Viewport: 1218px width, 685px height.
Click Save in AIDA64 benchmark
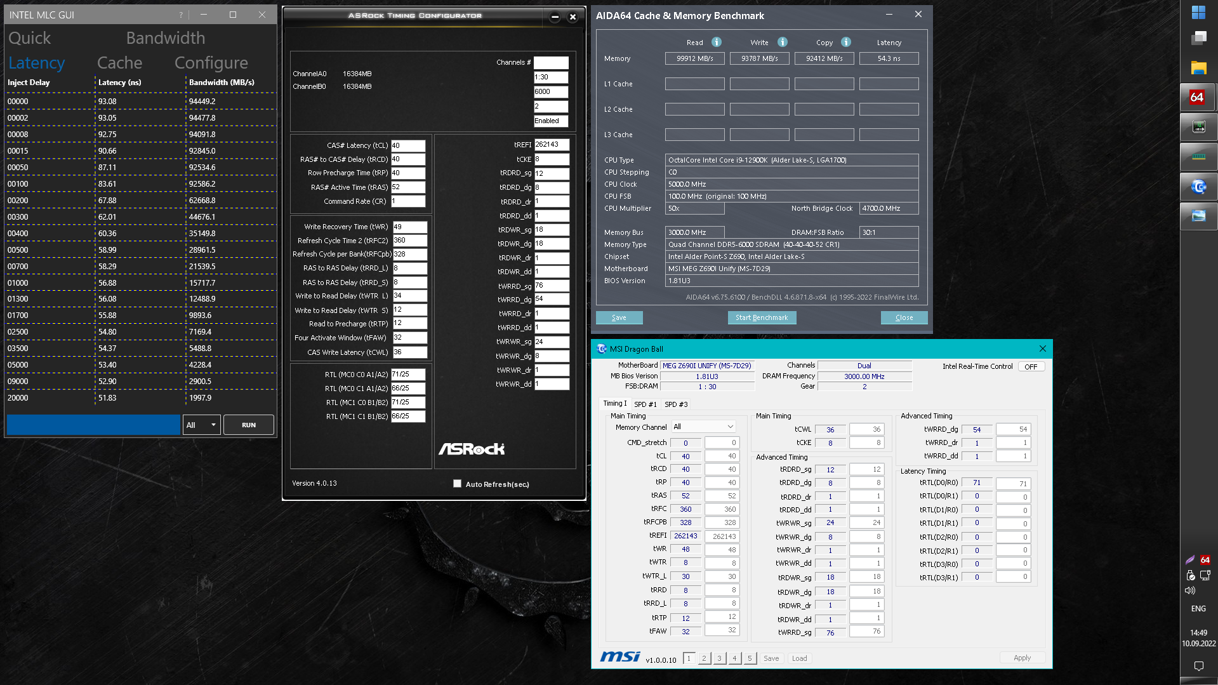[x=619, y=317]
